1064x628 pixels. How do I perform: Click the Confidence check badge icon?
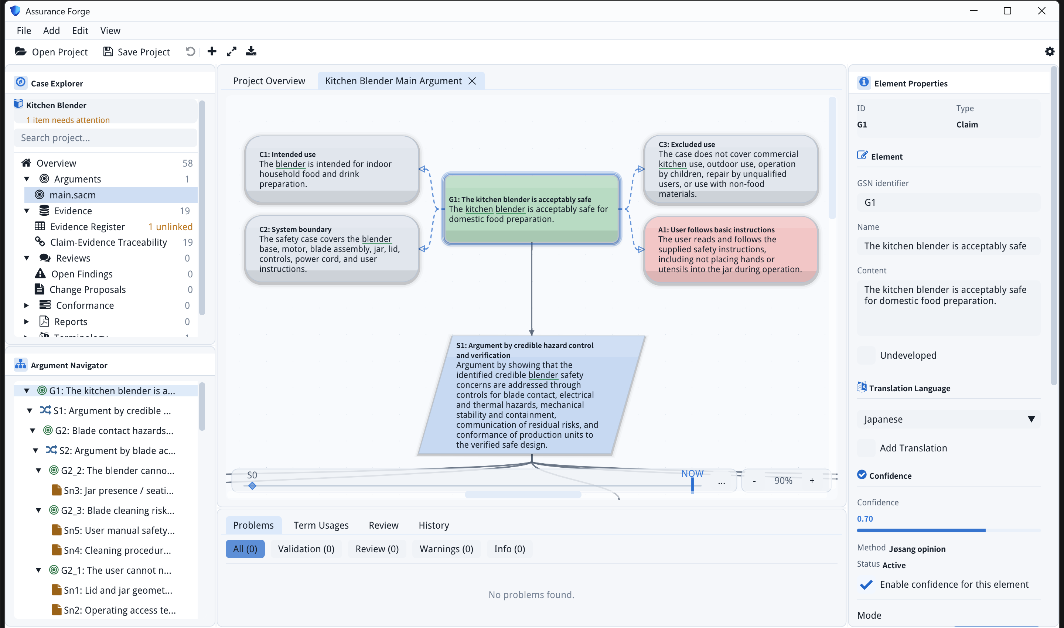(x=862, y=474)
